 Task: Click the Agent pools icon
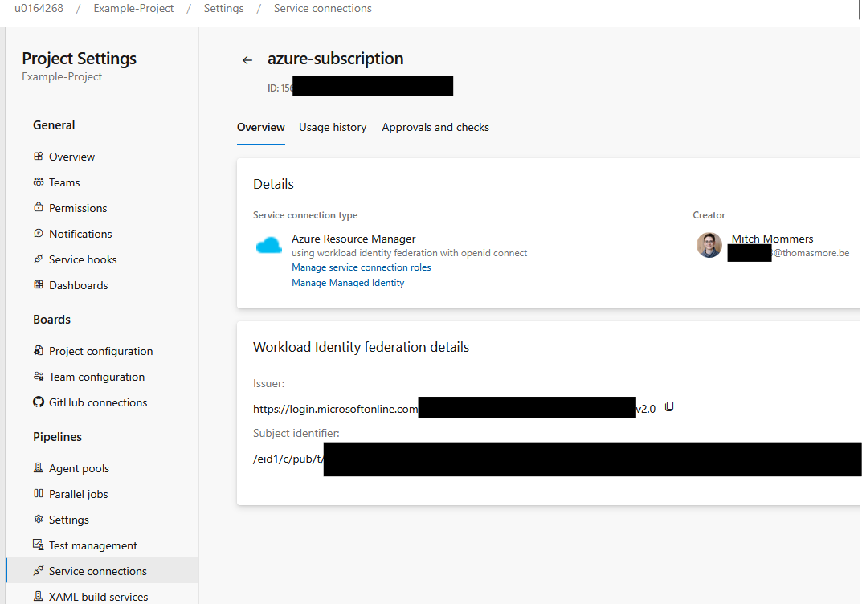click(x=38, y=467)
